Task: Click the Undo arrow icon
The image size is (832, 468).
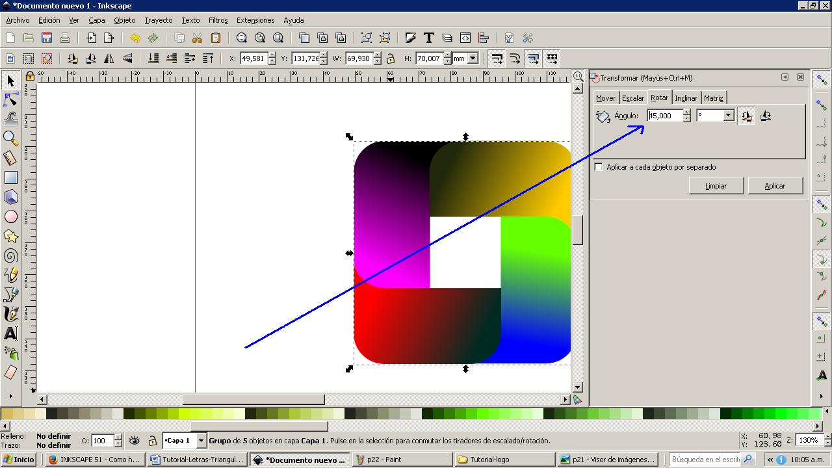Action: (x=135, y=38)
